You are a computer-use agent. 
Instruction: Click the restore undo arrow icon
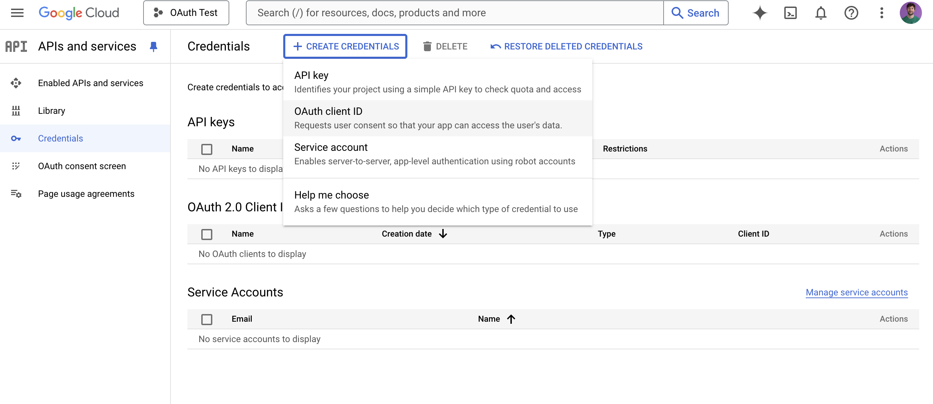point(496,46)
